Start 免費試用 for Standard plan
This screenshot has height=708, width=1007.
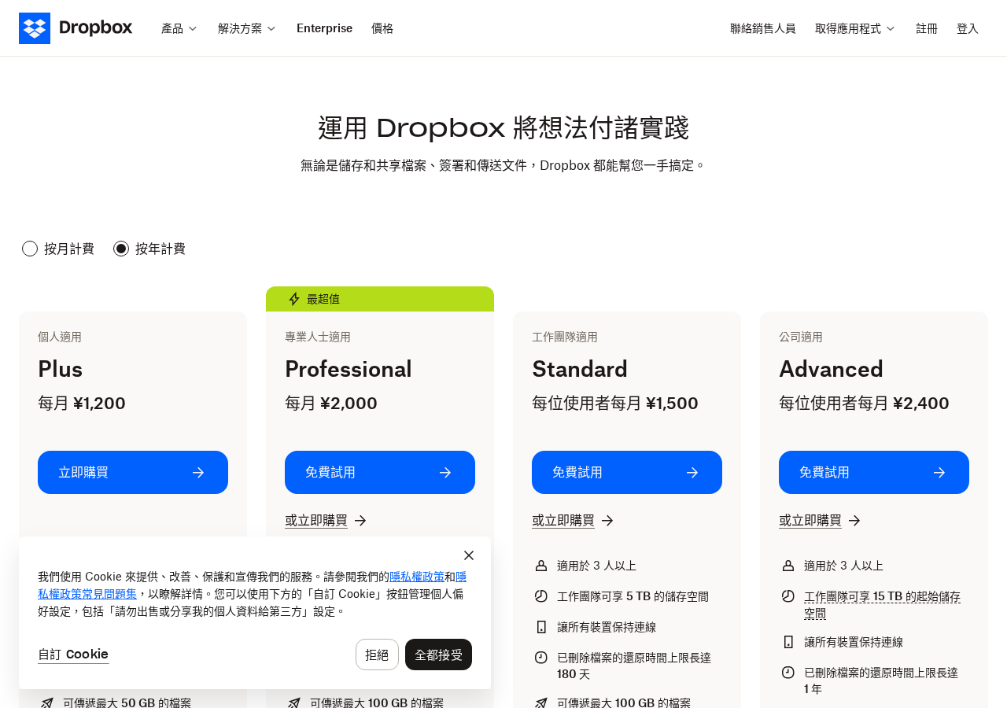tap(627, 472)
